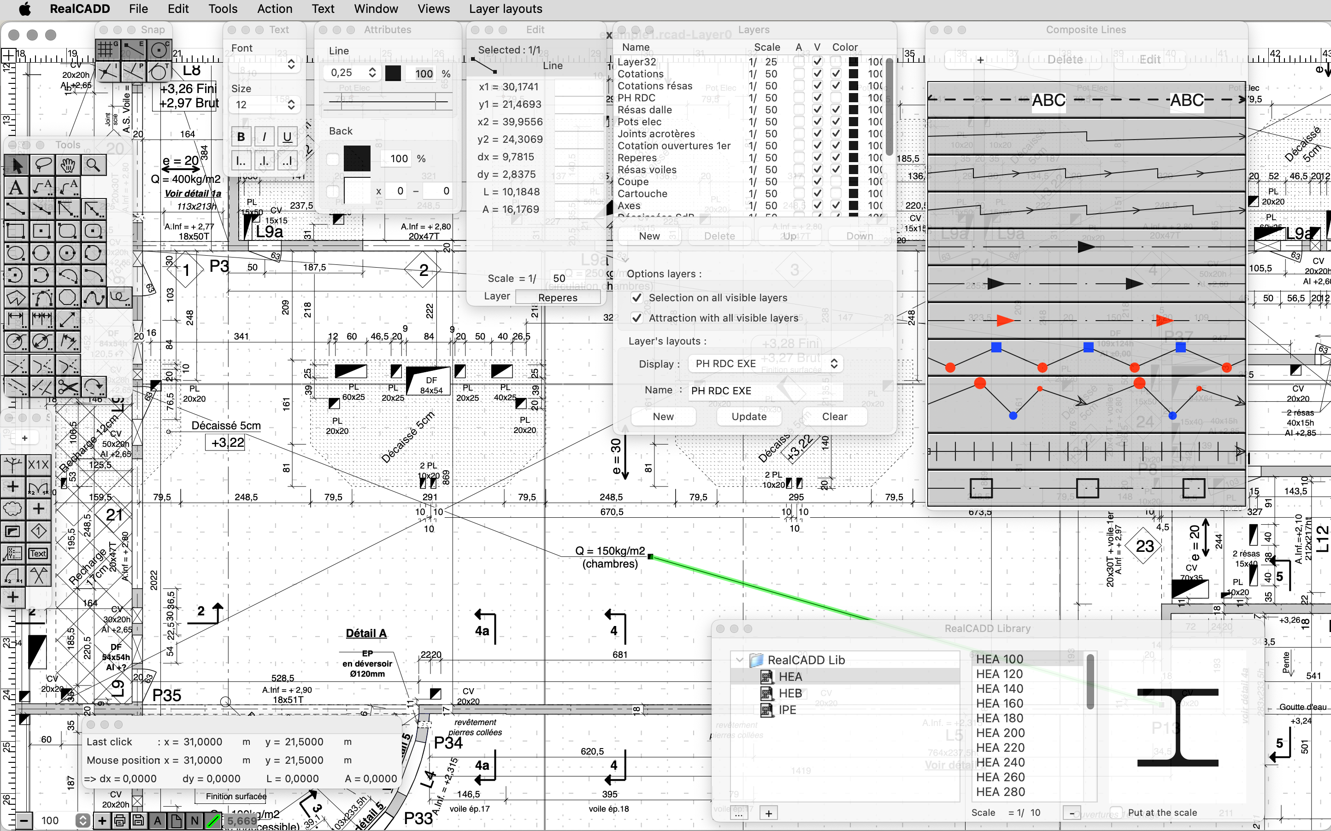Toggle visibility checkbox for Layer32
Image resolution: width=1331 pixels, height=831 pixels.
coord(818,62)
